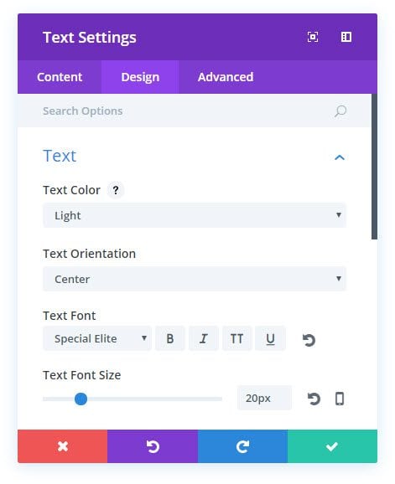Switch to the Content tab
The width and height of the screenshot is (395, 484).
pos(60,77)
